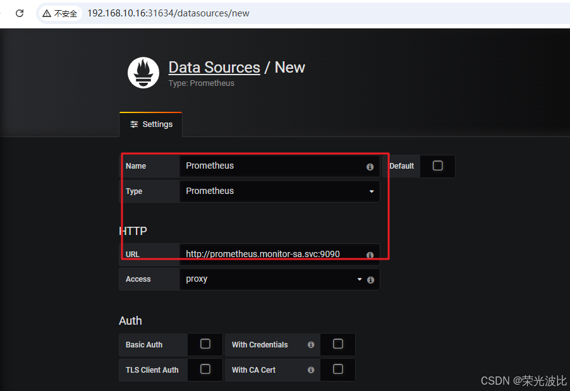Open the Type dropdown showing Prometheus
Image resolution: width=570 pixels, height=391 pixels.
279,191
